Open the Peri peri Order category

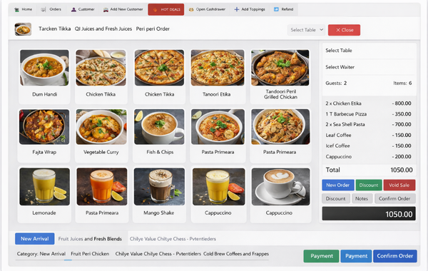point(153,29)
